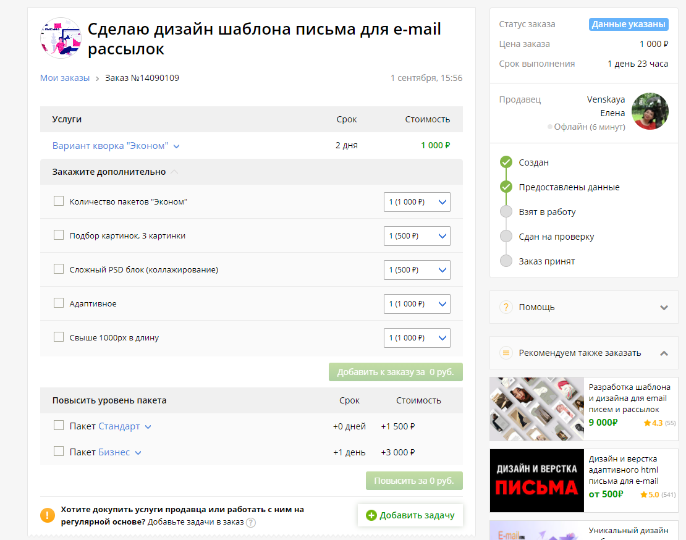The width and height of the screenshot is (686, 540).
Task: Click the breadcrumb arrow after Мои заказы
Action: point(97,78)
